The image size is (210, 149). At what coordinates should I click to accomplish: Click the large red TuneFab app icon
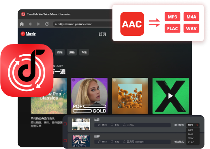27,70
